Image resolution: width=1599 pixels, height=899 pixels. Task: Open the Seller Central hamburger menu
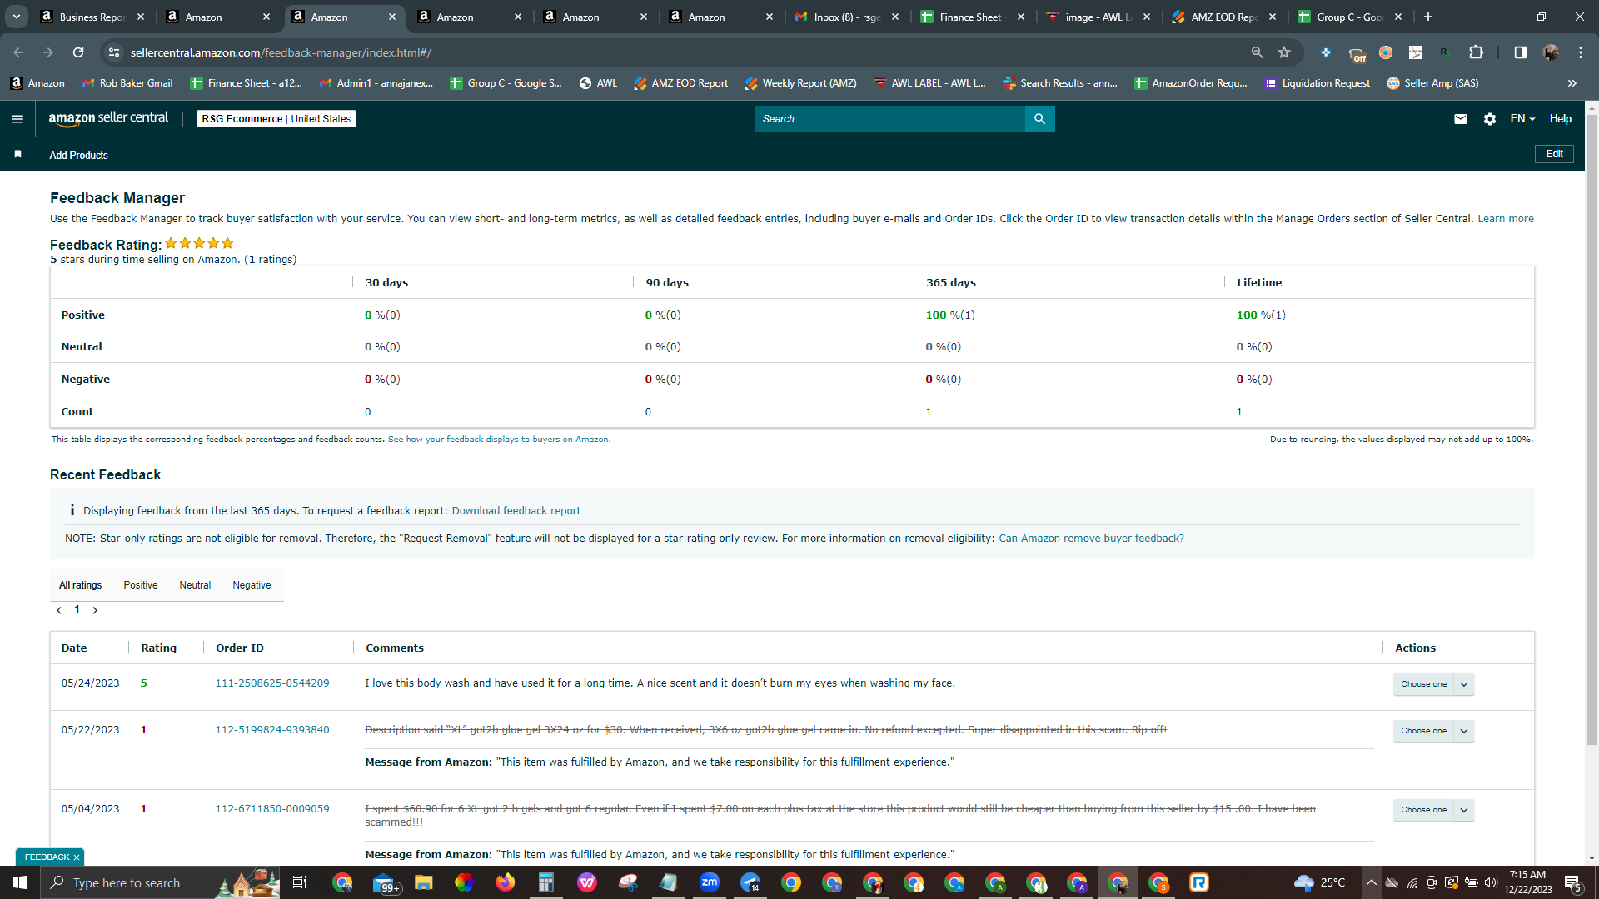[x=17, y=119]
